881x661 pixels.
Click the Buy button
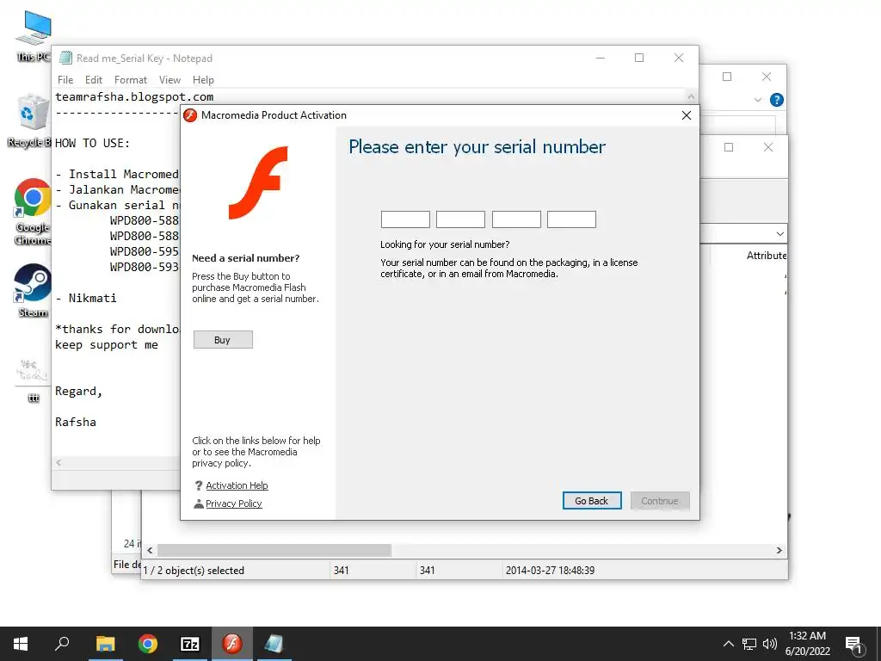[223, 339]
